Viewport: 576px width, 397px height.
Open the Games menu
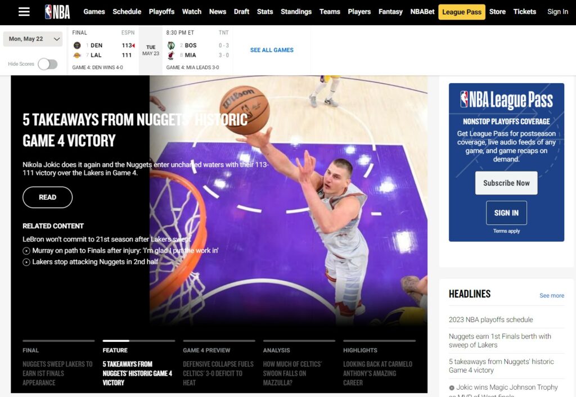(94, 12)
